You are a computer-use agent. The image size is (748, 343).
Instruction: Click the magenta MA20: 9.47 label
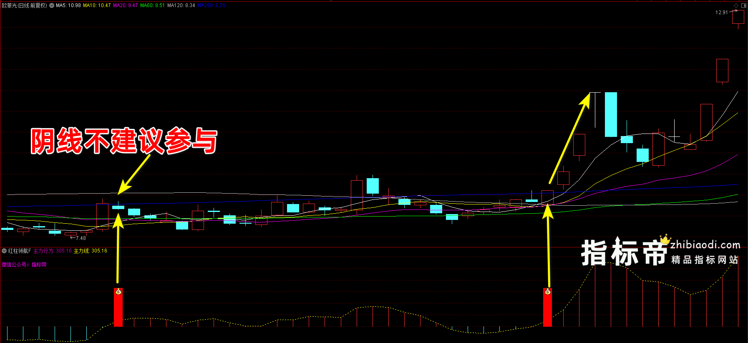pos(126,5)
